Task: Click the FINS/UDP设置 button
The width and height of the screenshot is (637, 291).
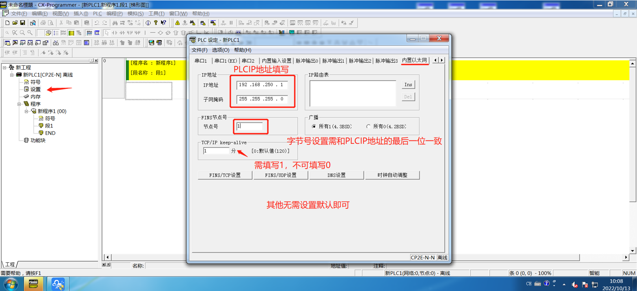Action: (281, 175)
